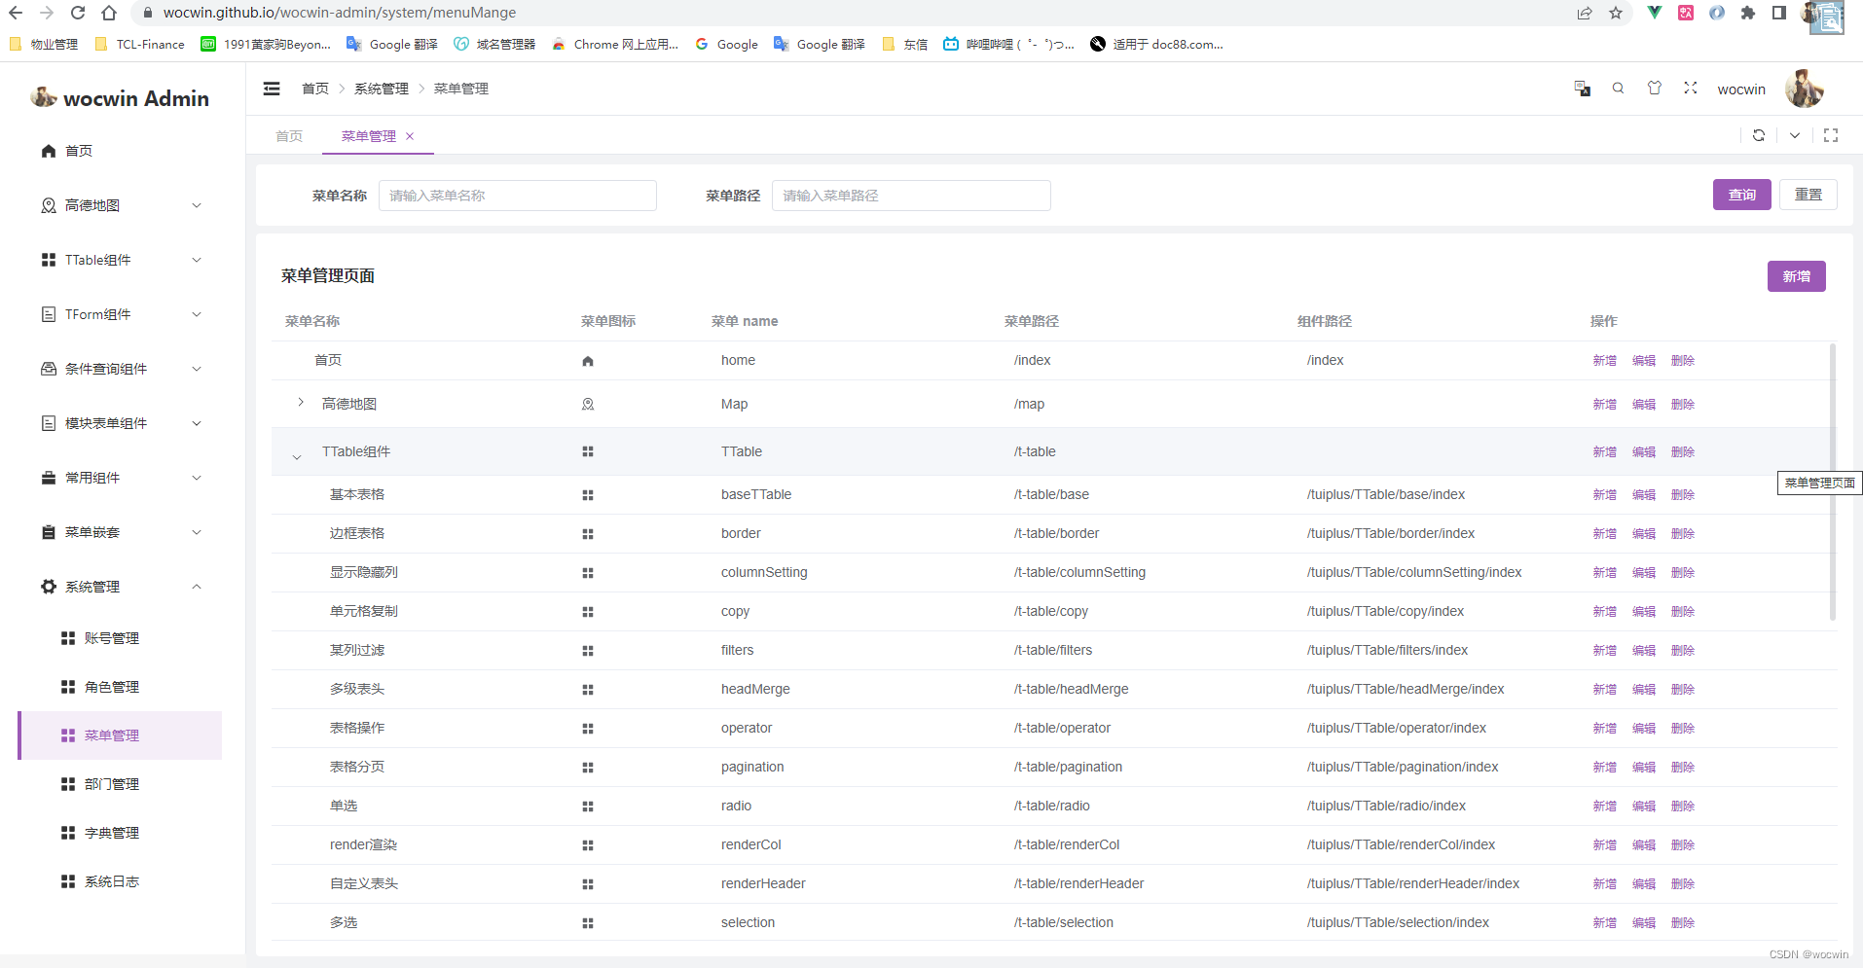Switch to the 首页 tab
1863x968 pixels.
pos(288,135)
